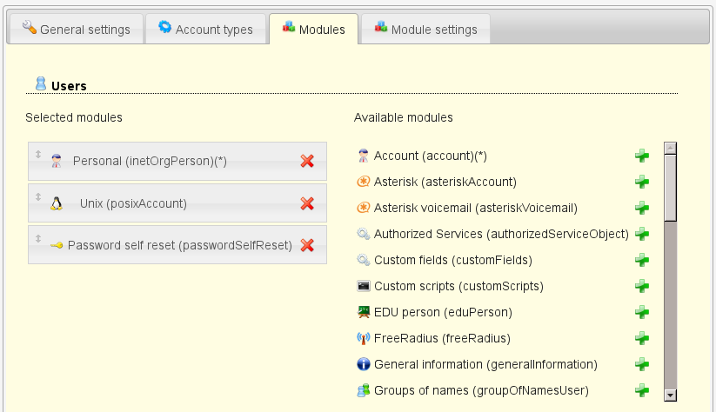Switch to the Account types tab

tap(205, 30)
